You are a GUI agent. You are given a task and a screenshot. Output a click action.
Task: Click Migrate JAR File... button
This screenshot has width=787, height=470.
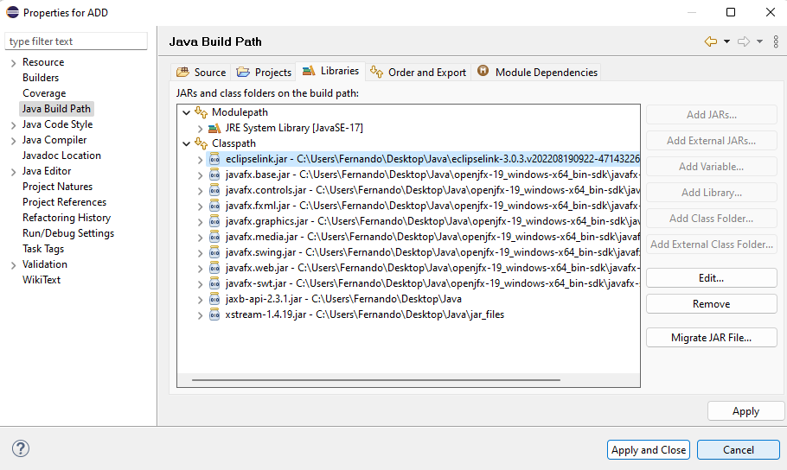click(x=711, y=338)
